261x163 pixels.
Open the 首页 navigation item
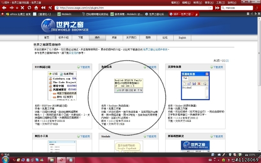(x=46, y=37)
